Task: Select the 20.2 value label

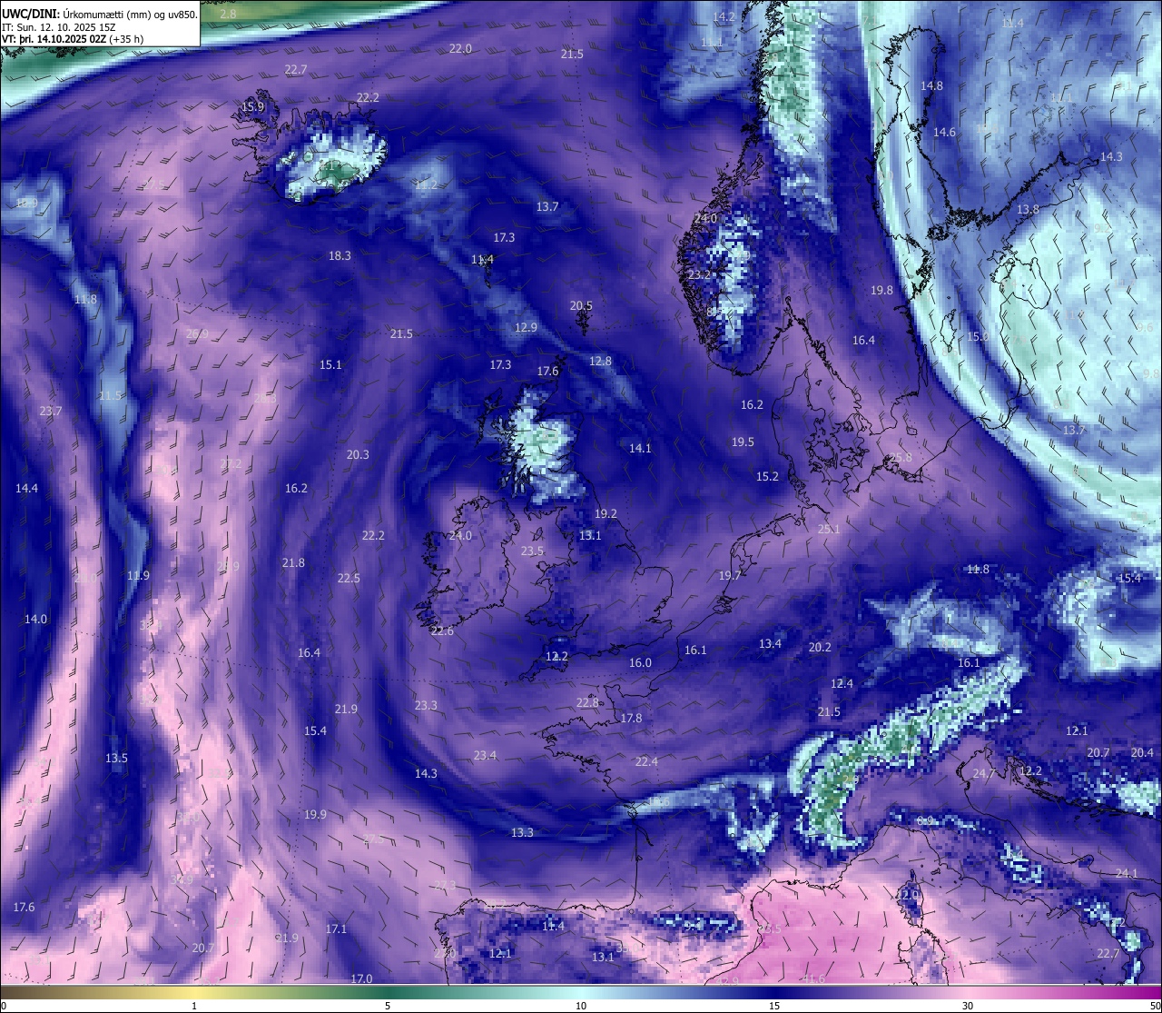Action: pos(820,647)
